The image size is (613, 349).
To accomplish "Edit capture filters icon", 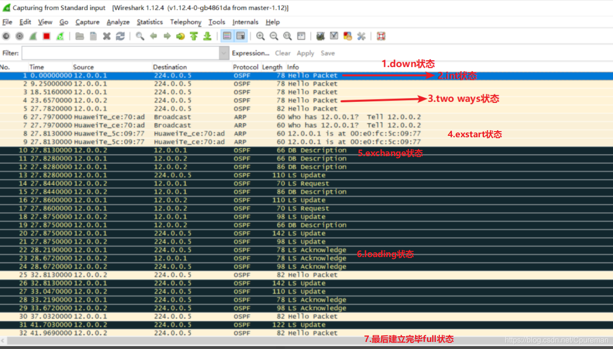I will (321, 36).
